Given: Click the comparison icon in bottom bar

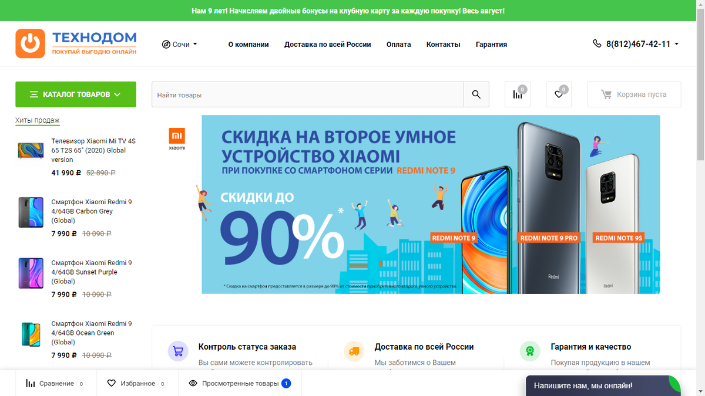Looking at the screenshot, I should click(x=31, y=384).
